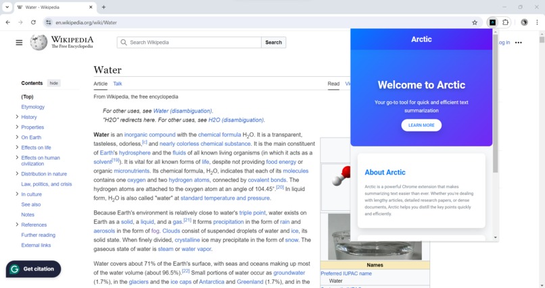Click the Search button

(x=274, y=42)
